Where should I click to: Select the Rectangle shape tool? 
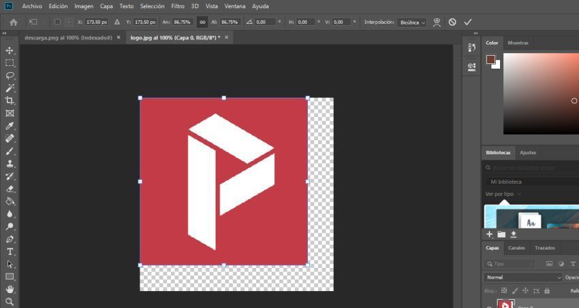click(10, 277)
